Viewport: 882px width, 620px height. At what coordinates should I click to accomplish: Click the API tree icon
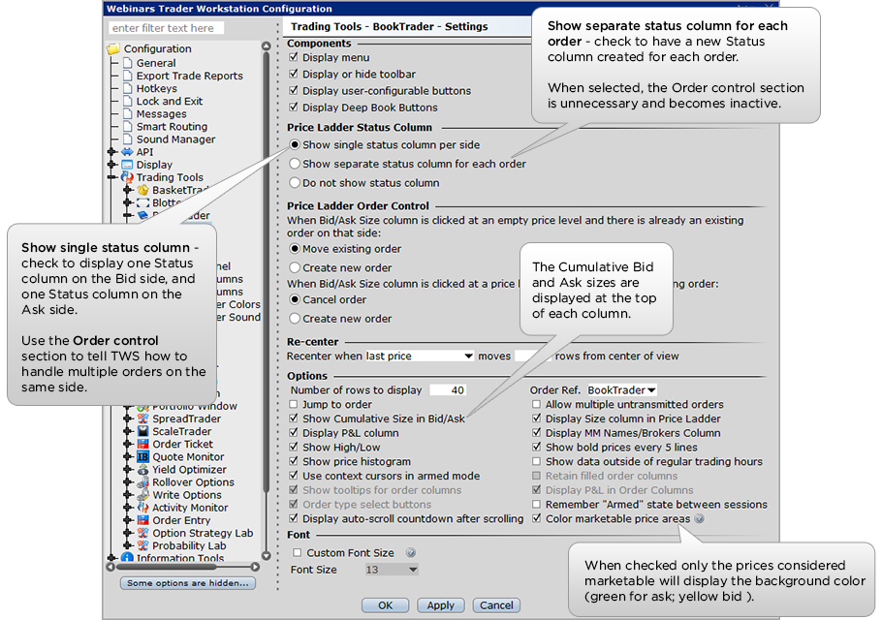(127, 152)
